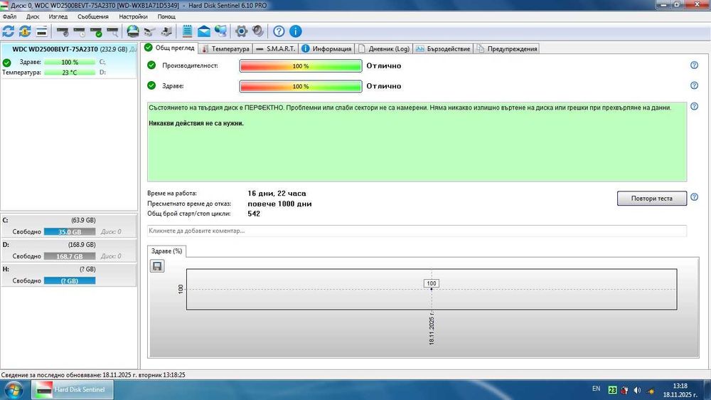Click Hard Disk Sentinel taskbar button

tap(72, 389)
